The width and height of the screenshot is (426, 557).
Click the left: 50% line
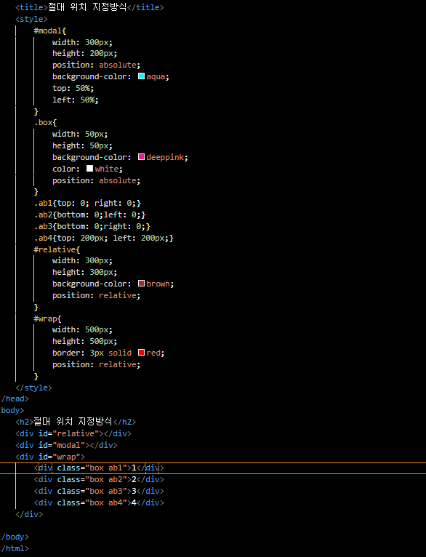point(76,100)
